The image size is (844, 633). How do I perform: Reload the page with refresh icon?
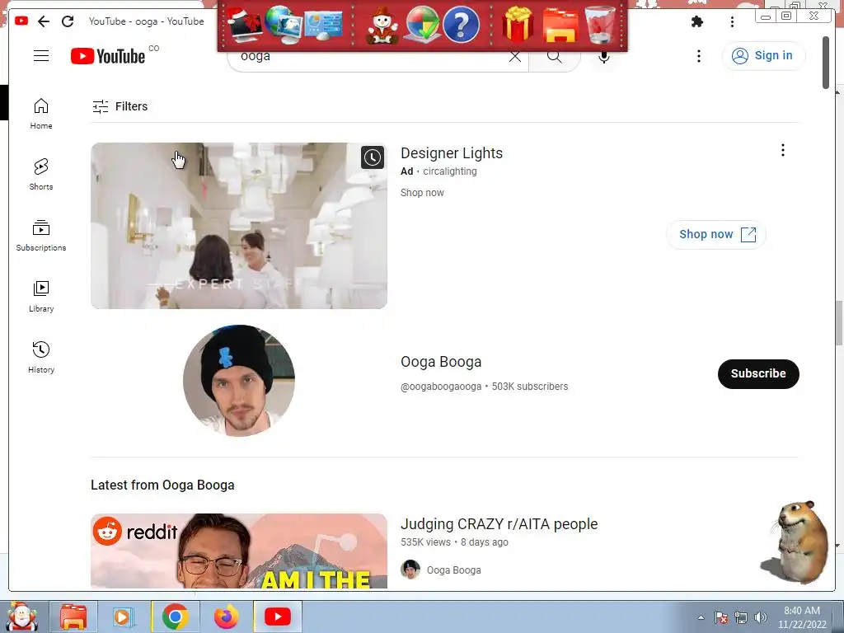click(68, 21)
